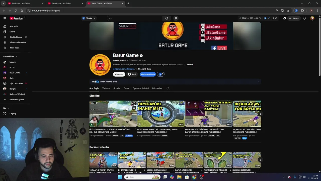
Task: Add first video to Watch Later
Action: (134, 104)
